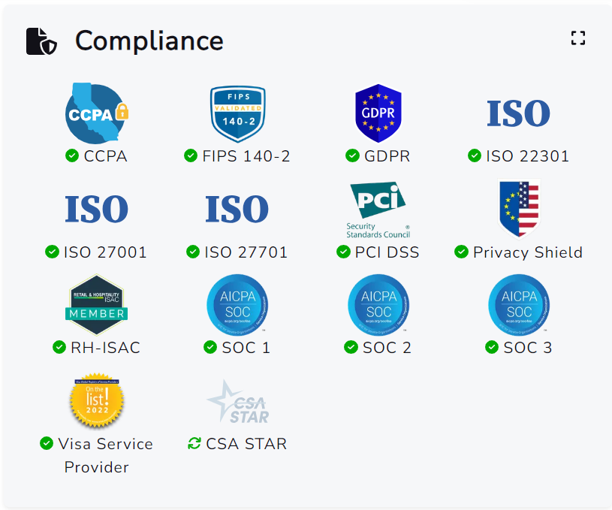Open the GDPR blue shield badge
Image resolution: width=612 pixels, height=510 pixels.
[378, 113]
